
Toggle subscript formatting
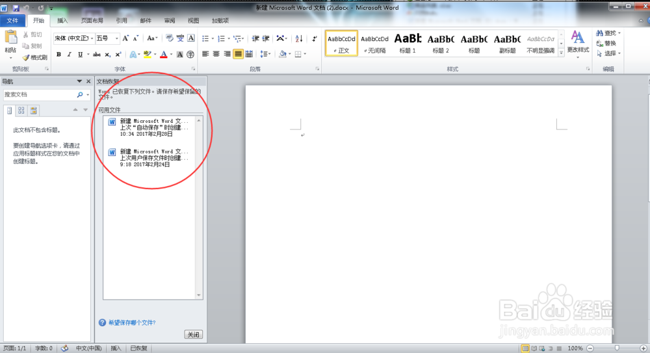coord(107,55)
